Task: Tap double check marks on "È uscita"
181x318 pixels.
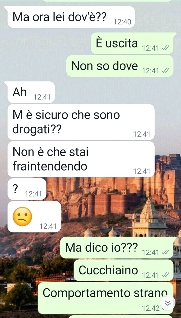Action: (x=166, y=48)
